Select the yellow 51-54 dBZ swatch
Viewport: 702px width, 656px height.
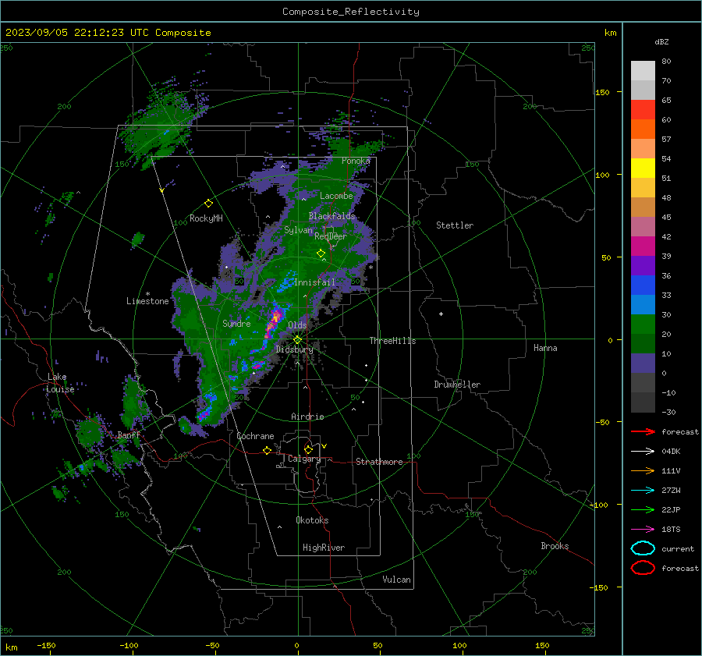[643, 168]
